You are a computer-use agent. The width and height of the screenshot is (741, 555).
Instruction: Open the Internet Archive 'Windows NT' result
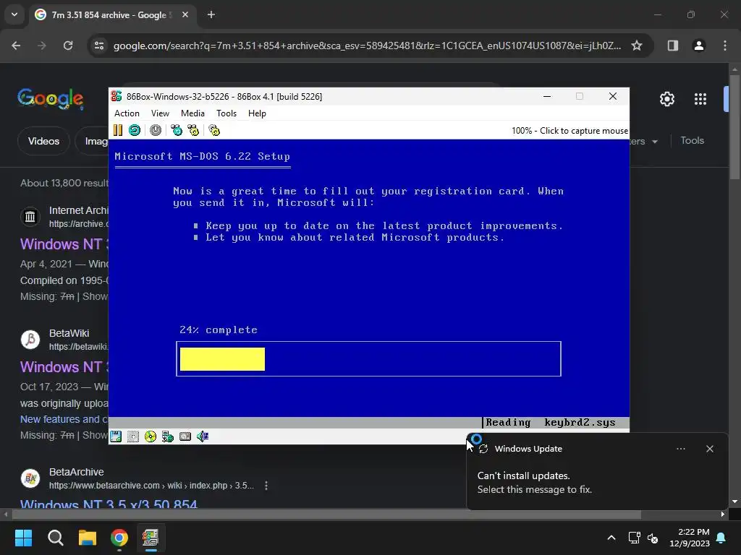[x=64, y=244]
